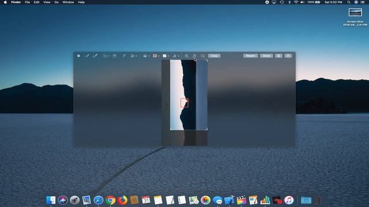Select the Highlight tool in markup toolbar
The image size is (369, 207).
(x=124, y=56)
